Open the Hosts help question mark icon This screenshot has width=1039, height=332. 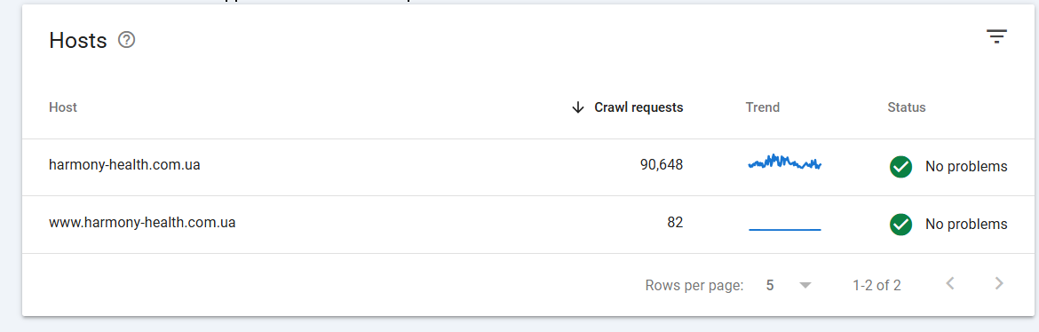126,41
